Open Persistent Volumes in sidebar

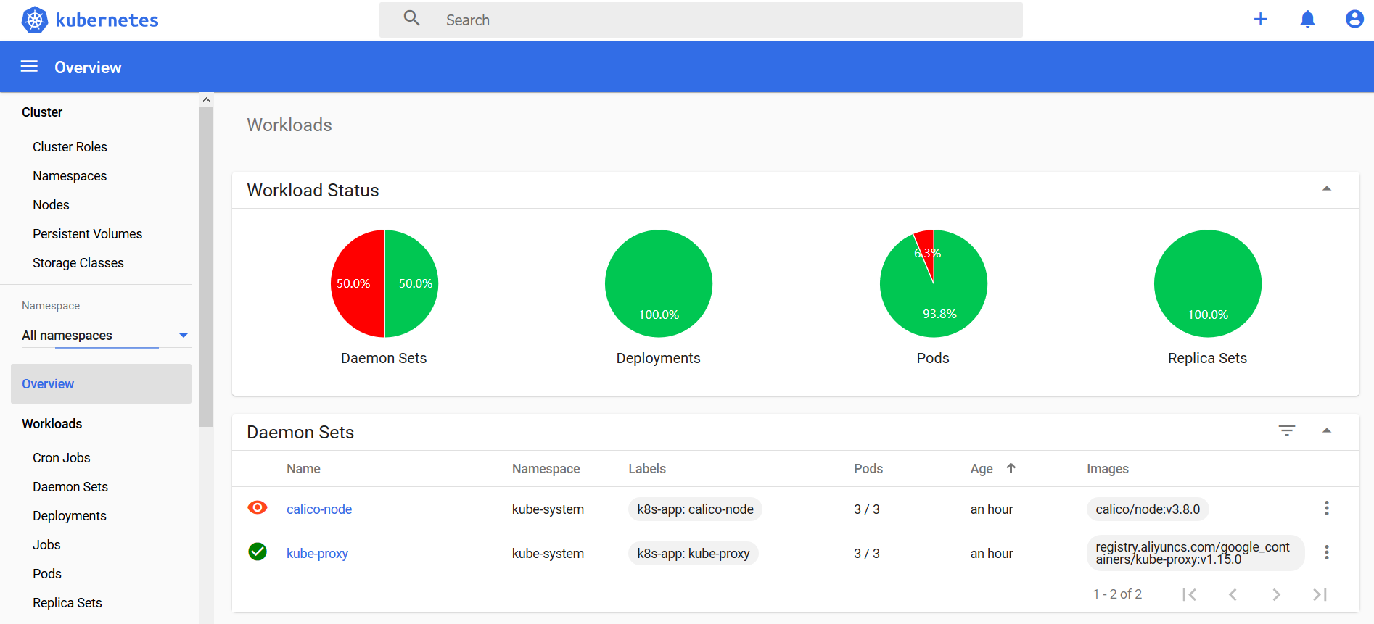point(87,234)
